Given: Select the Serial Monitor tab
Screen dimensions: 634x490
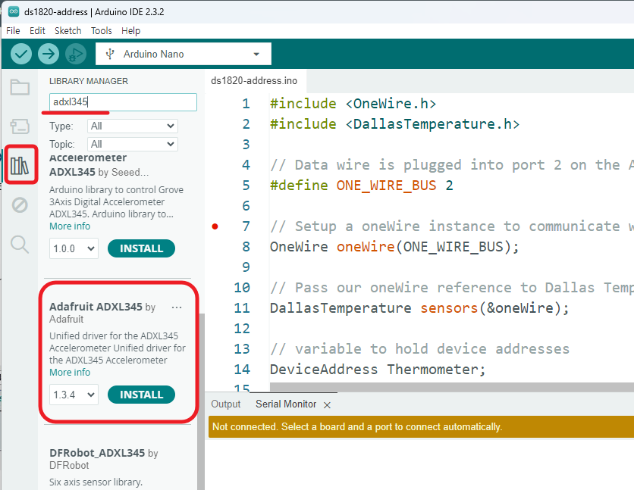Looking at the screenshot, I should (x=286, y=404).
